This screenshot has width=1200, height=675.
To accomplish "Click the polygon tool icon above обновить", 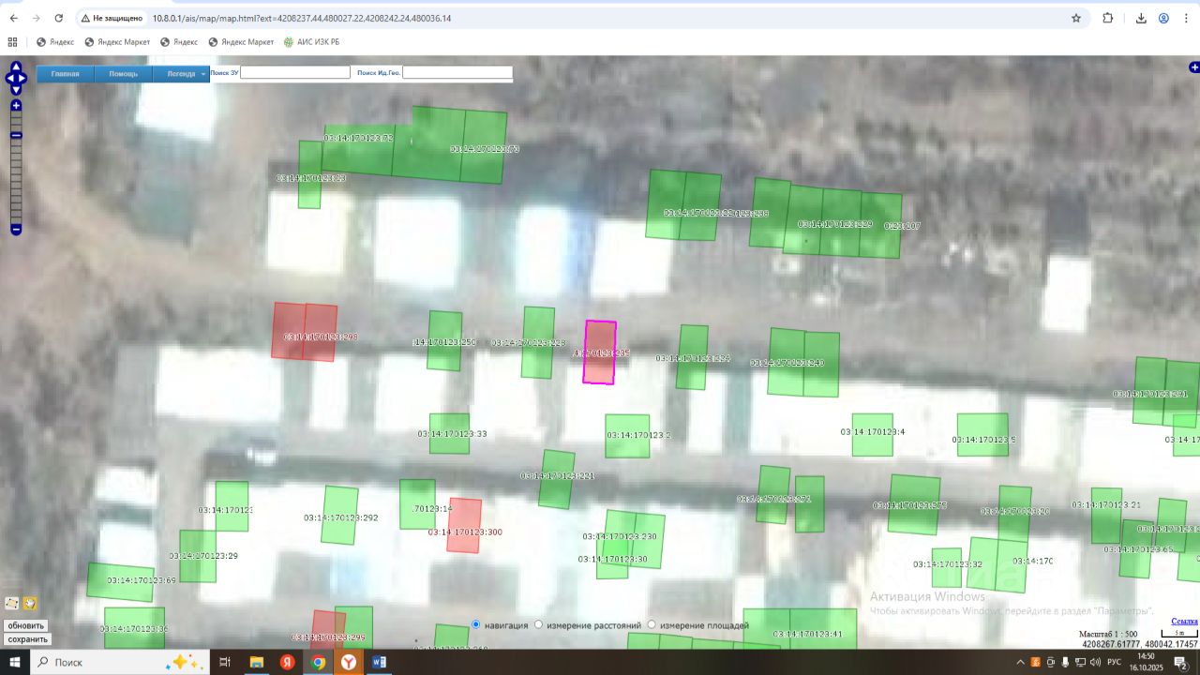I will [12, 604].
